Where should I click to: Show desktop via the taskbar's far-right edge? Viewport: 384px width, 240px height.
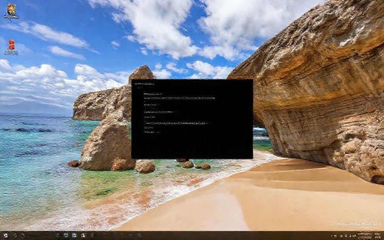click(x=383, y=236)
